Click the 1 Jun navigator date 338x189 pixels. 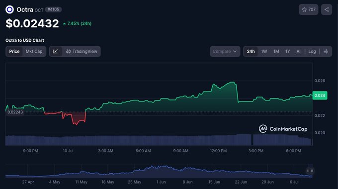click(161, 182)
